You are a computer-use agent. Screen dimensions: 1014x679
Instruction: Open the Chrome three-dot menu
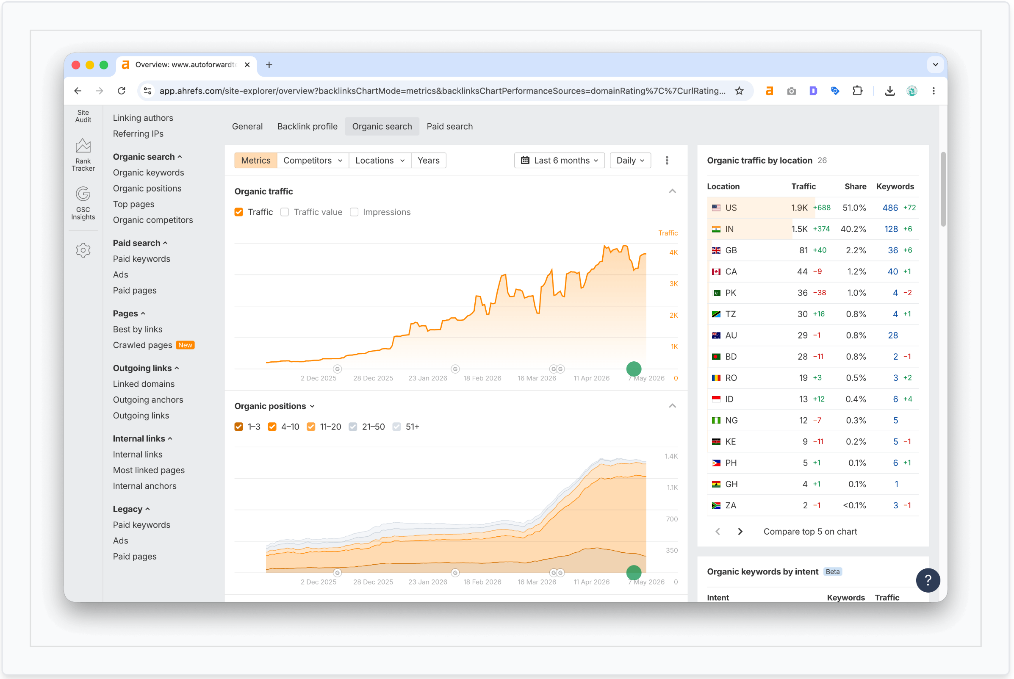point(934,91)
